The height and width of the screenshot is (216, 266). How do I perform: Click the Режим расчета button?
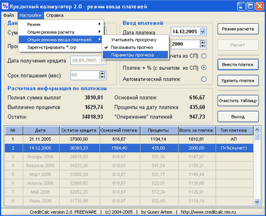[238, 29]
